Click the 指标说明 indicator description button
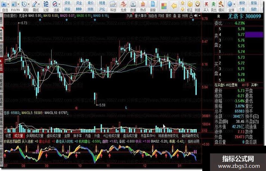 [193, 141]
